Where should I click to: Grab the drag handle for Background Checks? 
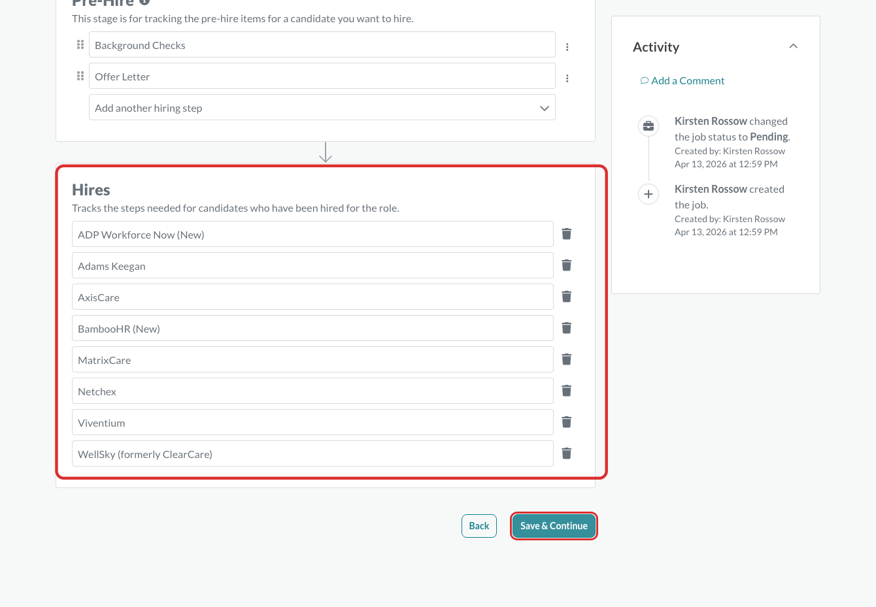(80, 44)
